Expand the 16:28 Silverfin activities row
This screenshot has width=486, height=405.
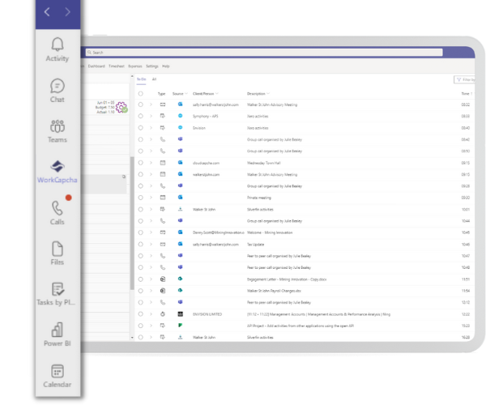point(151,337)
